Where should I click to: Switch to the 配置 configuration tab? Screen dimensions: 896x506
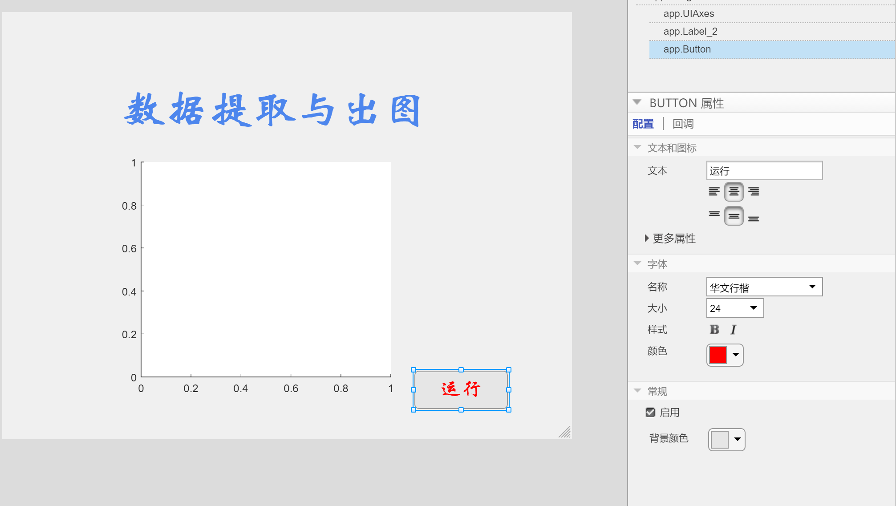click(642, 123)
